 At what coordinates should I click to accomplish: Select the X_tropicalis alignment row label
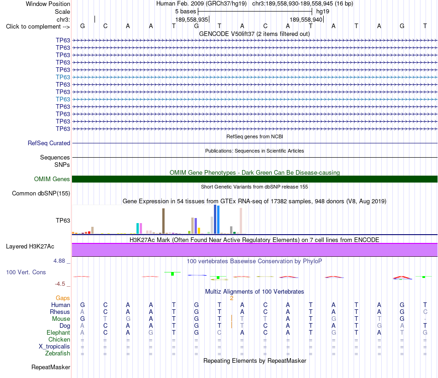tap(54, 347)
